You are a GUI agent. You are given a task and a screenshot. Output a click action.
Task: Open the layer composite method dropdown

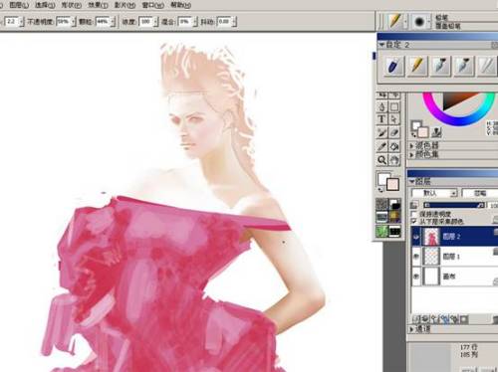click(434, 193)
